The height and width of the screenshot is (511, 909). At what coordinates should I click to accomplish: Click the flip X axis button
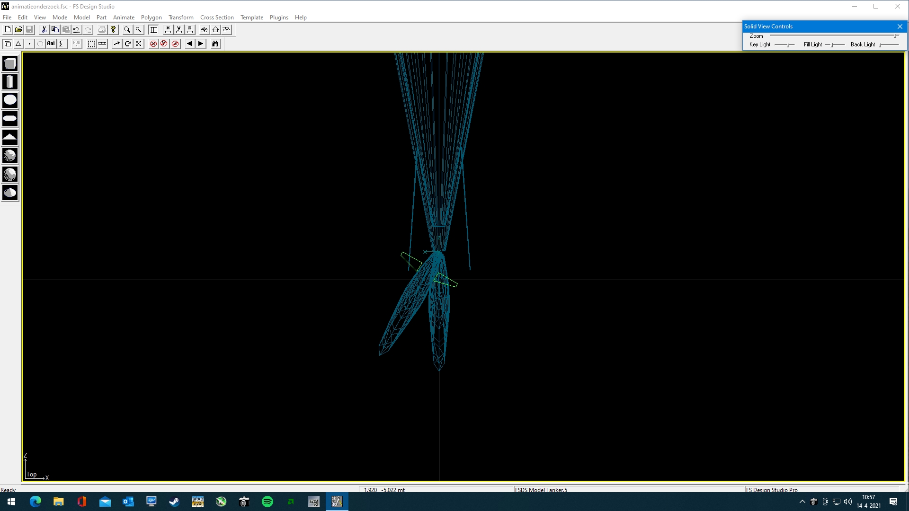pos(168,29)
